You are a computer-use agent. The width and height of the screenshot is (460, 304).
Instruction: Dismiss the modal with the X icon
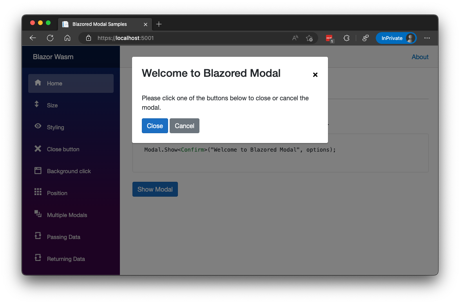coord(315,75)
